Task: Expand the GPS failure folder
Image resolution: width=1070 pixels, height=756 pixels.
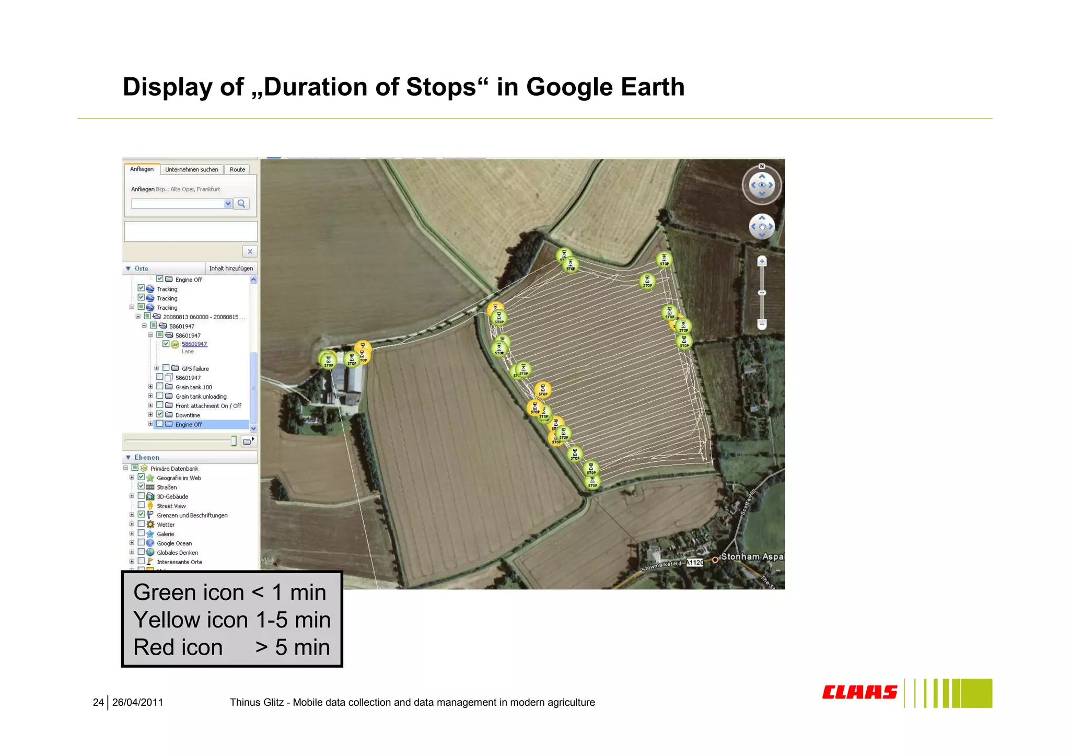Action: coord(157,368)
